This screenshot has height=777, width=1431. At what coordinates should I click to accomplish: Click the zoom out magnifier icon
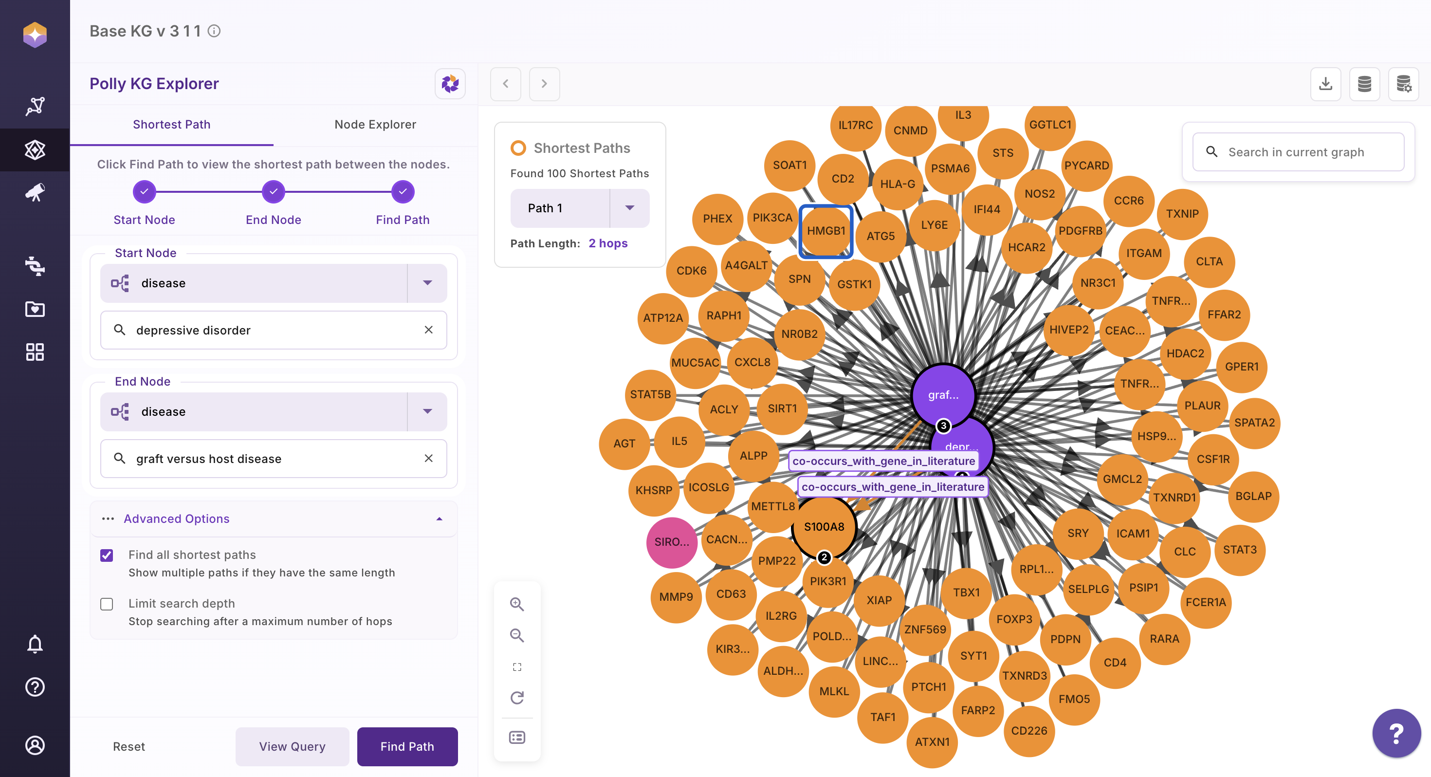(516, 635)
